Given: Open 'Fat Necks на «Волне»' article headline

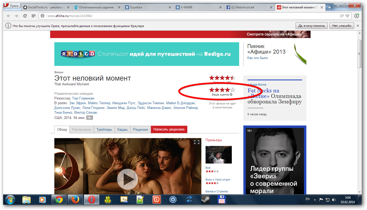Looking at the screenshot, I should 275,96.
